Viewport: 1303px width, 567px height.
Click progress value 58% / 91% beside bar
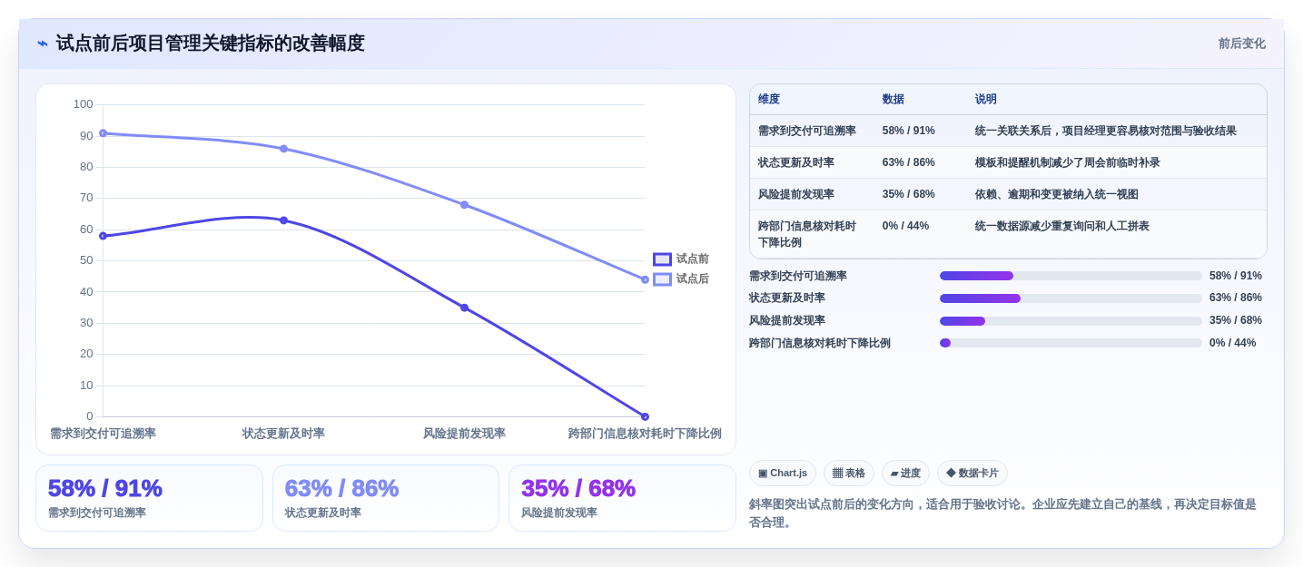click(x=1236, y=276)
